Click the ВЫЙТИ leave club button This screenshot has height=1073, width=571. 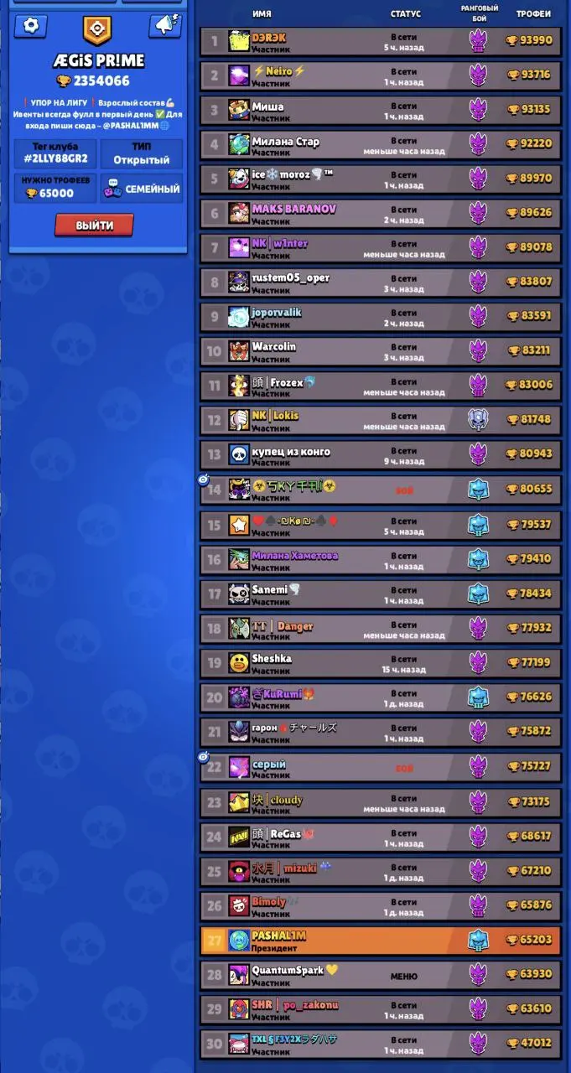coord(94,225)
